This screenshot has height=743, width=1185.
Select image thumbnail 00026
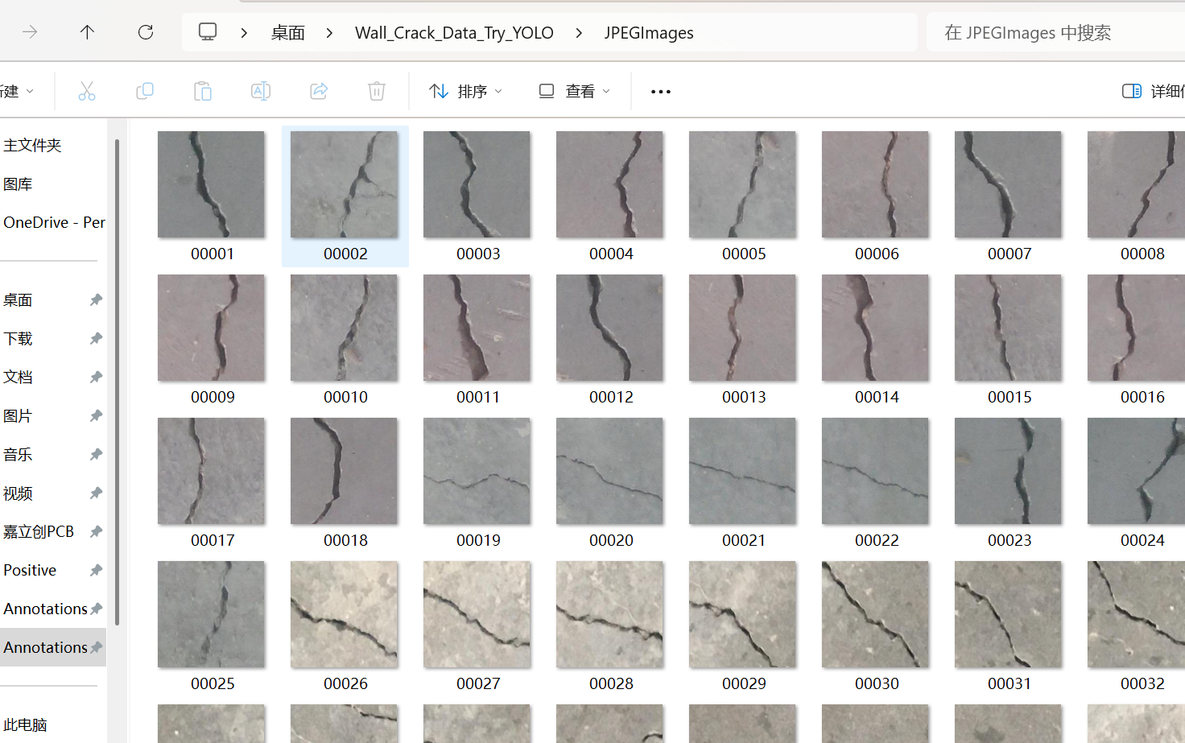pos(344,614)
